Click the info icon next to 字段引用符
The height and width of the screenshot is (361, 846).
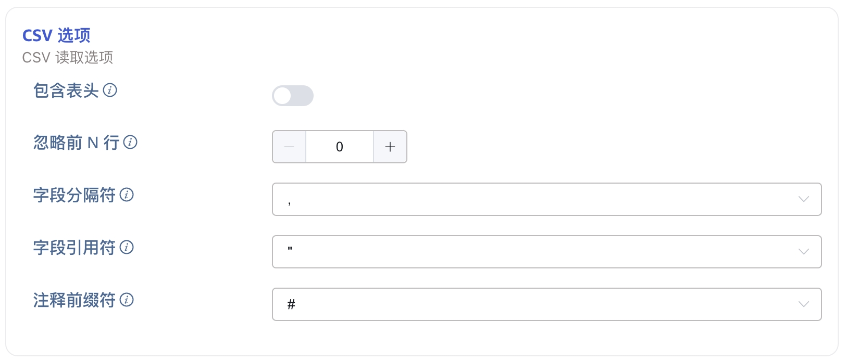click(x=127, y=247)
